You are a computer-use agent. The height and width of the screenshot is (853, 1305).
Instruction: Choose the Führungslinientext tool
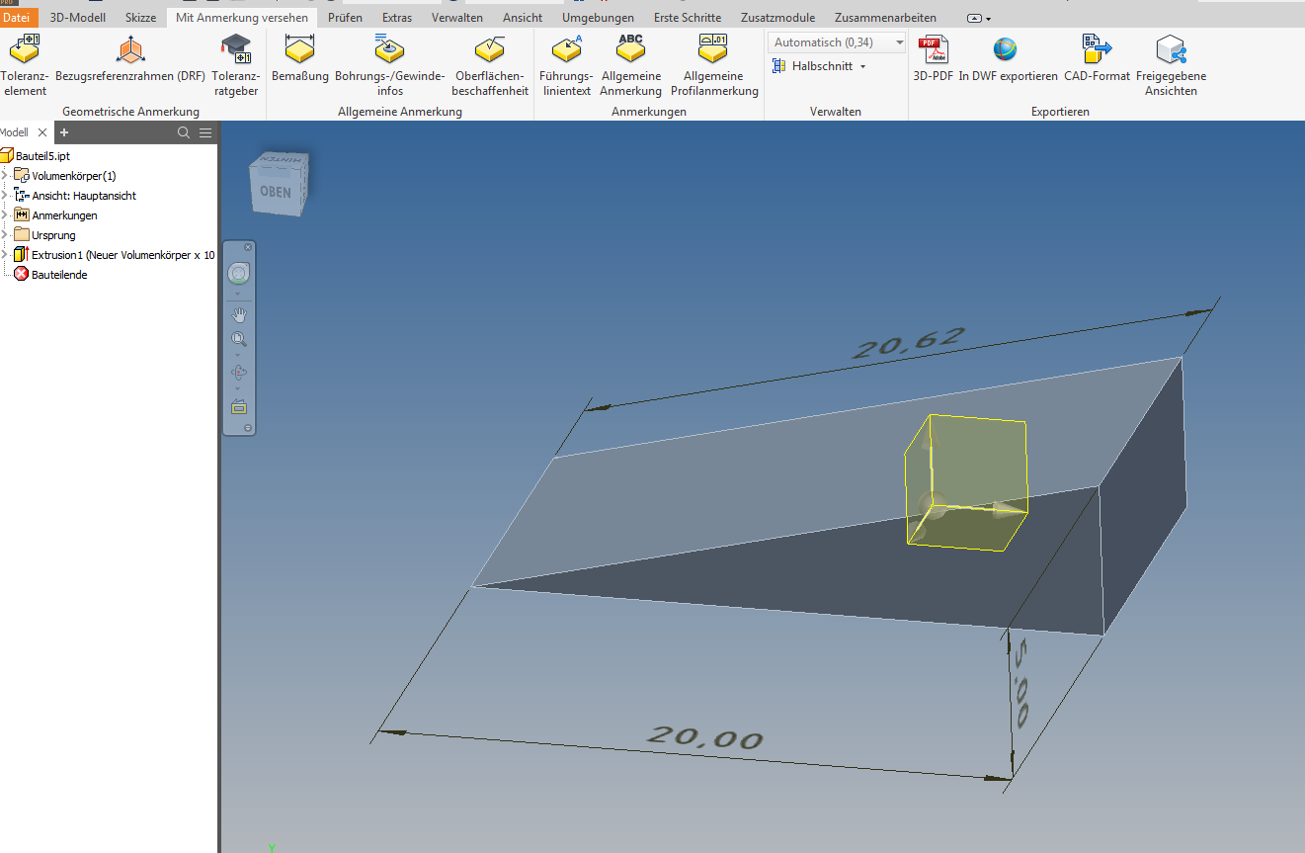tap(565, 59)
